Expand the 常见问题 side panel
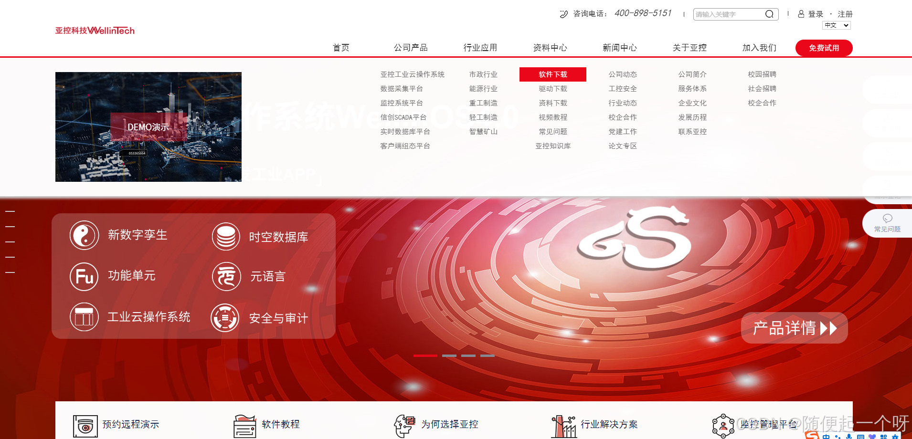This screenshot has height=439, width=912. [x=887, y=223]
